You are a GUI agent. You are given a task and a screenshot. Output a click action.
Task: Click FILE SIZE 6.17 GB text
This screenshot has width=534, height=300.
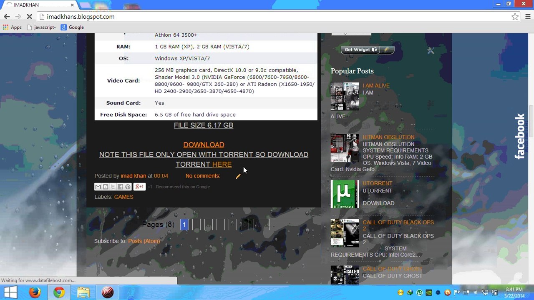point(204,125)
